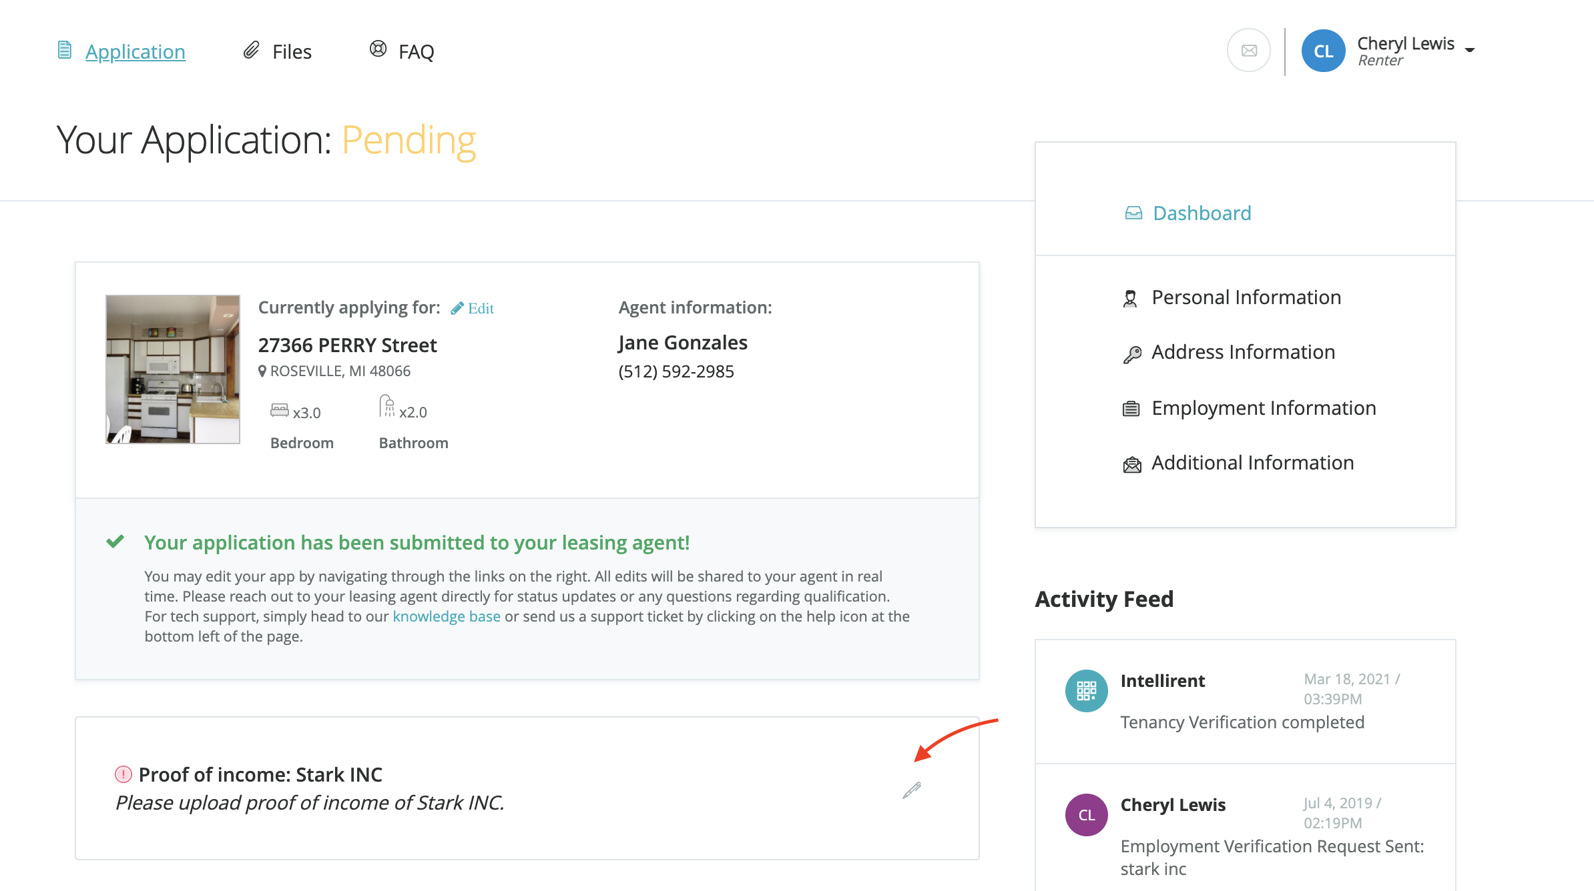Click the FAQ lifebuoy icon

click(378, 49)
